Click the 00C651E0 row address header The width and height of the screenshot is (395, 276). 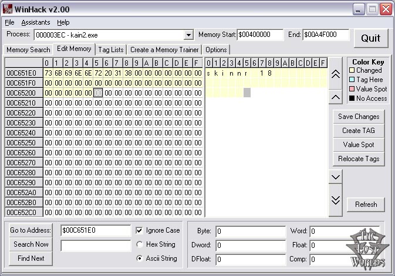[24, 73]
